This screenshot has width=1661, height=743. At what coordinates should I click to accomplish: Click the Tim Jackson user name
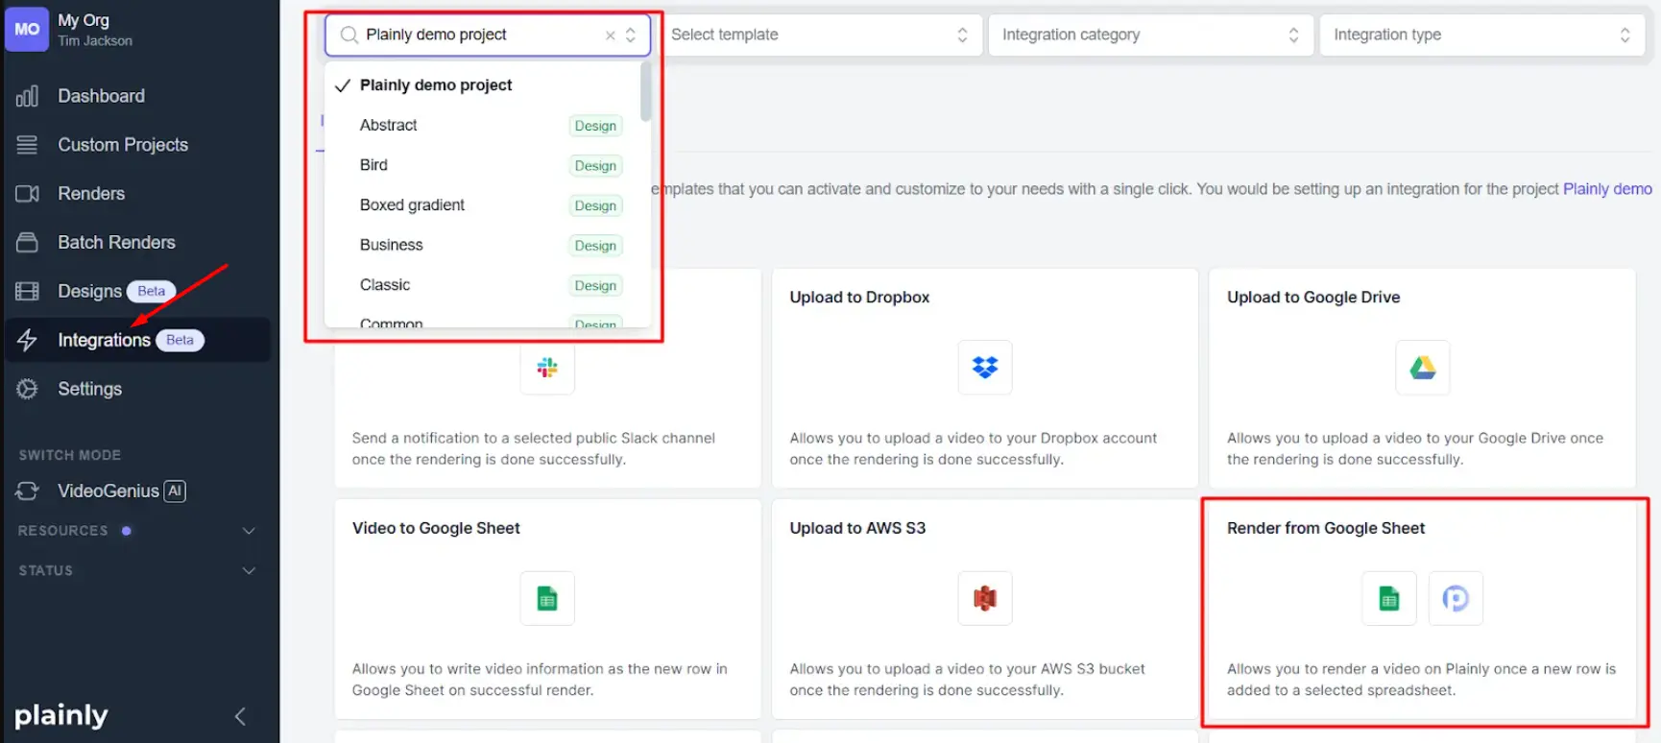click(95, 41)
